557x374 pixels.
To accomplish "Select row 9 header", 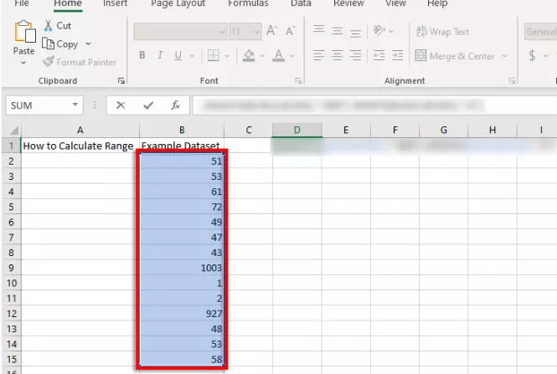I will click(x=11, y=268).
